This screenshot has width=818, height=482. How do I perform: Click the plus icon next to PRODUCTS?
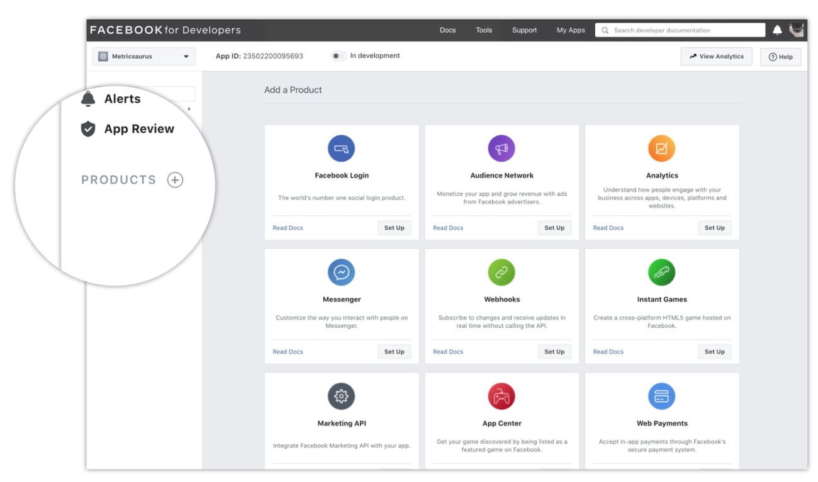tap(174, 179)
